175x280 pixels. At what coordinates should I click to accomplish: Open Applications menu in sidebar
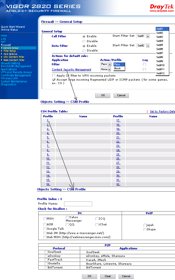(9, 69)
